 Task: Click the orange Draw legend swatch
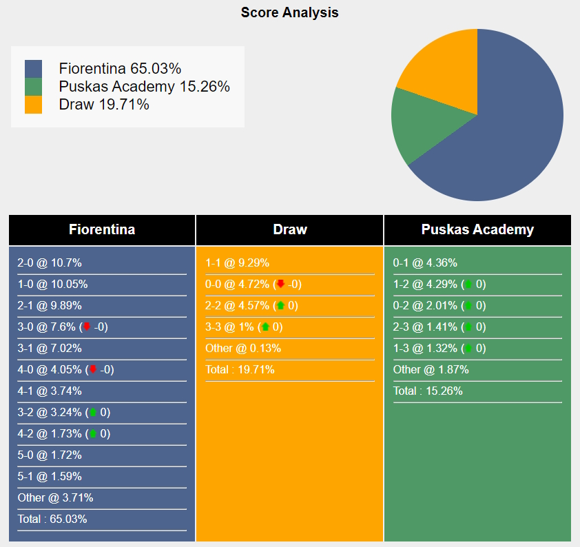point(33,105)
